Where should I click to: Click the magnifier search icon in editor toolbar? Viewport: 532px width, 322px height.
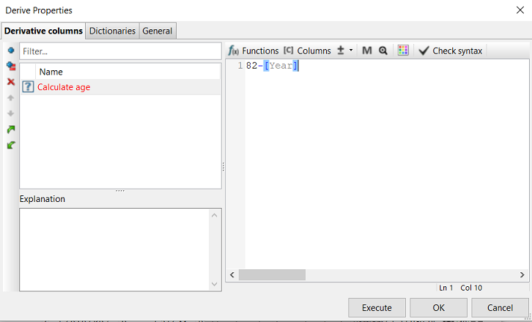coord(383,50)
